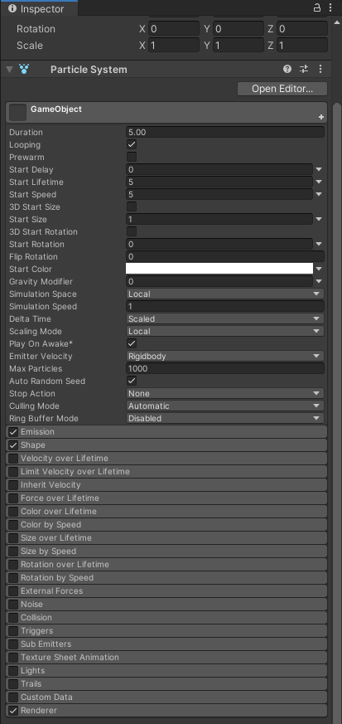Click the Inspector lock icon
Screen dimensions: 342x724
(317, 7)
